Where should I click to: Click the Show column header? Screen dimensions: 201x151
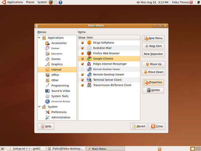click(82, 38)
